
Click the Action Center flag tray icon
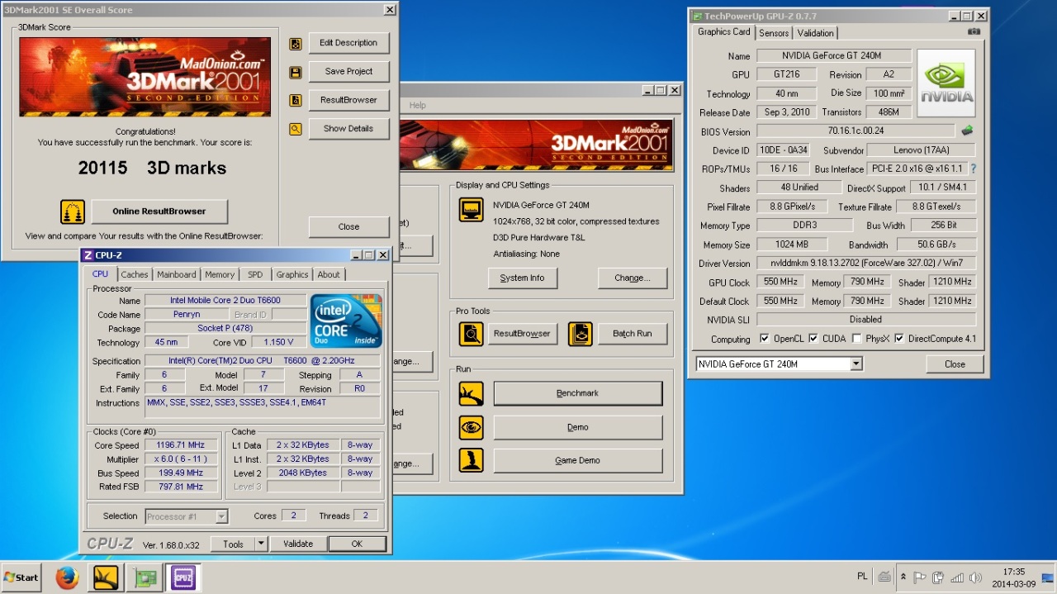[x=919, y=577]
